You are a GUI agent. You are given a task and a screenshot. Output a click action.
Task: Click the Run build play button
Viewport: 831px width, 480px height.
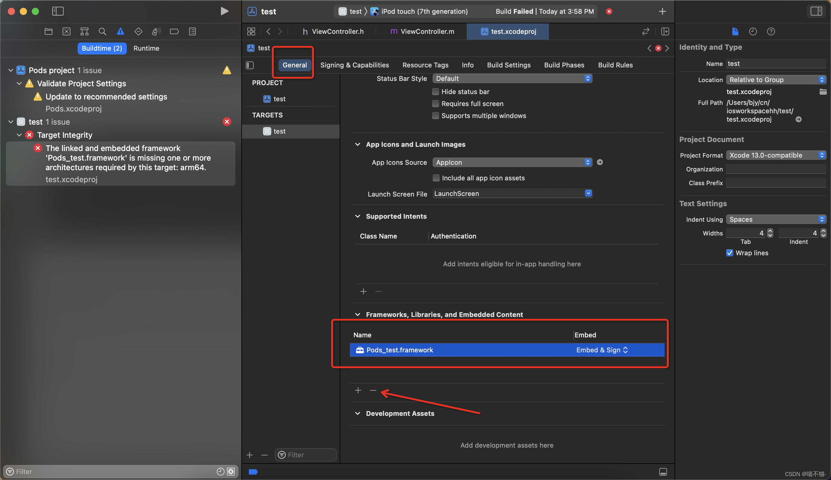click(224, 11)
